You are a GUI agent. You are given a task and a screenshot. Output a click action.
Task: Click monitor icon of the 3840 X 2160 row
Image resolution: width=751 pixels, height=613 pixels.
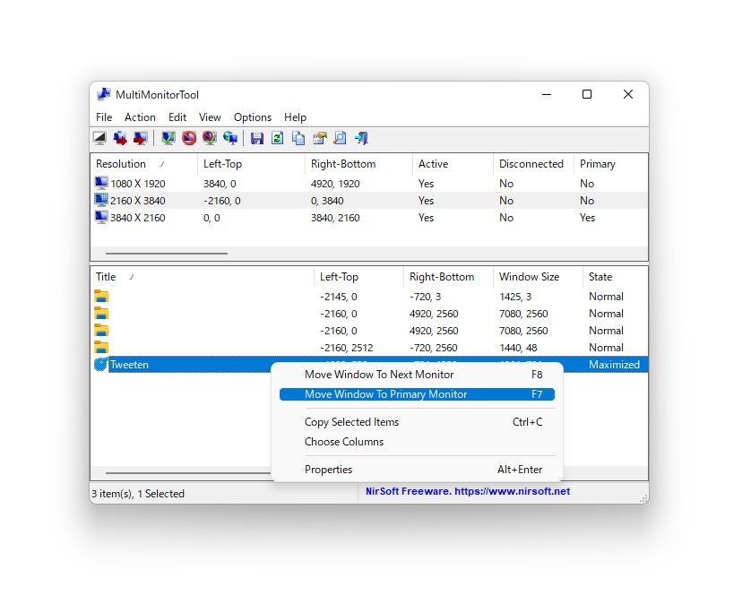tap(101, 218)
